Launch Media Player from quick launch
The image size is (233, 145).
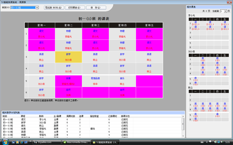point(17,142)
